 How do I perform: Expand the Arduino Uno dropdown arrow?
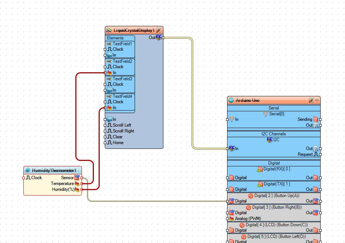pyautogui.click(x=317, y=100)
